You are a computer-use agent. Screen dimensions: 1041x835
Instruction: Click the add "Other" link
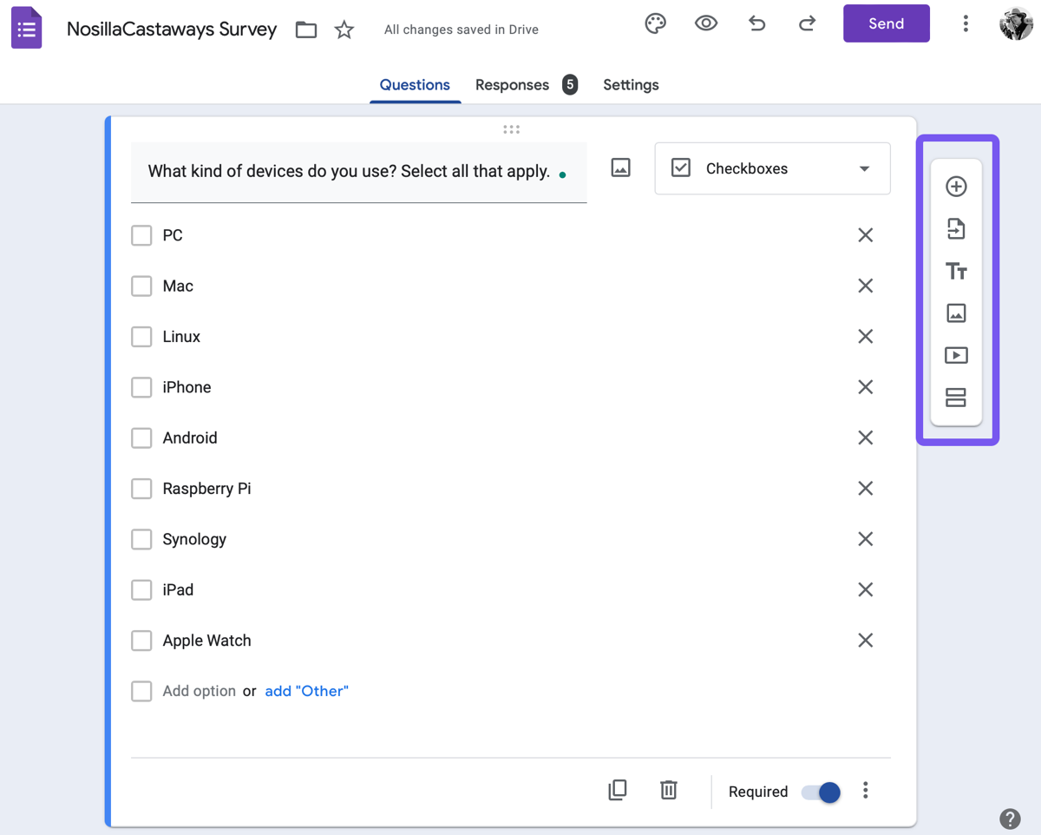pyautogui.click(x=306, y=691)
